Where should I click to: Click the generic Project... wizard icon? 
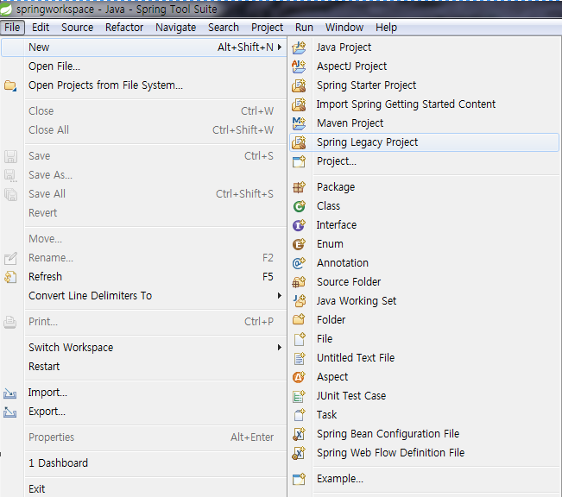299,161
